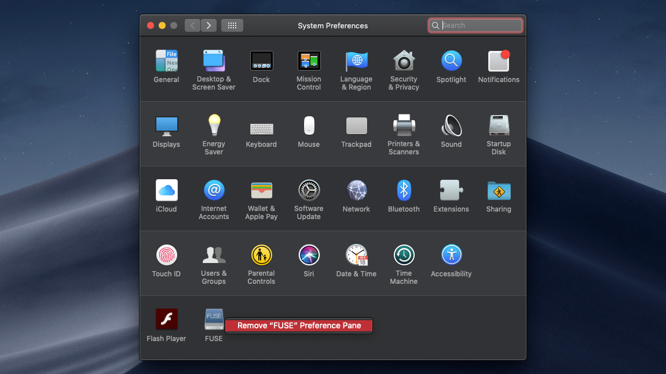Click the Search field
The width and height of the screenshot is (666, 374).
click(475, 25)
